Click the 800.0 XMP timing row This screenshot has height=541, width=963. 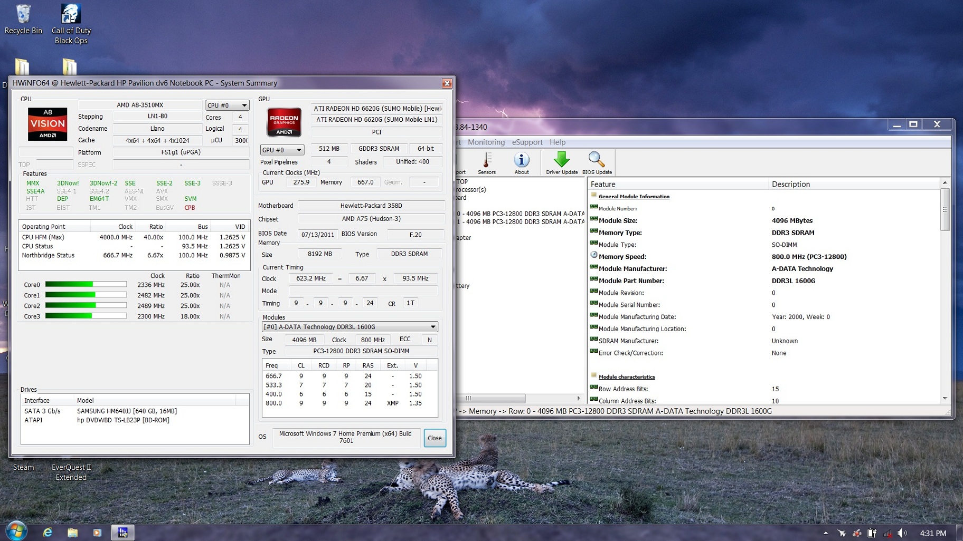pos(350,403)
